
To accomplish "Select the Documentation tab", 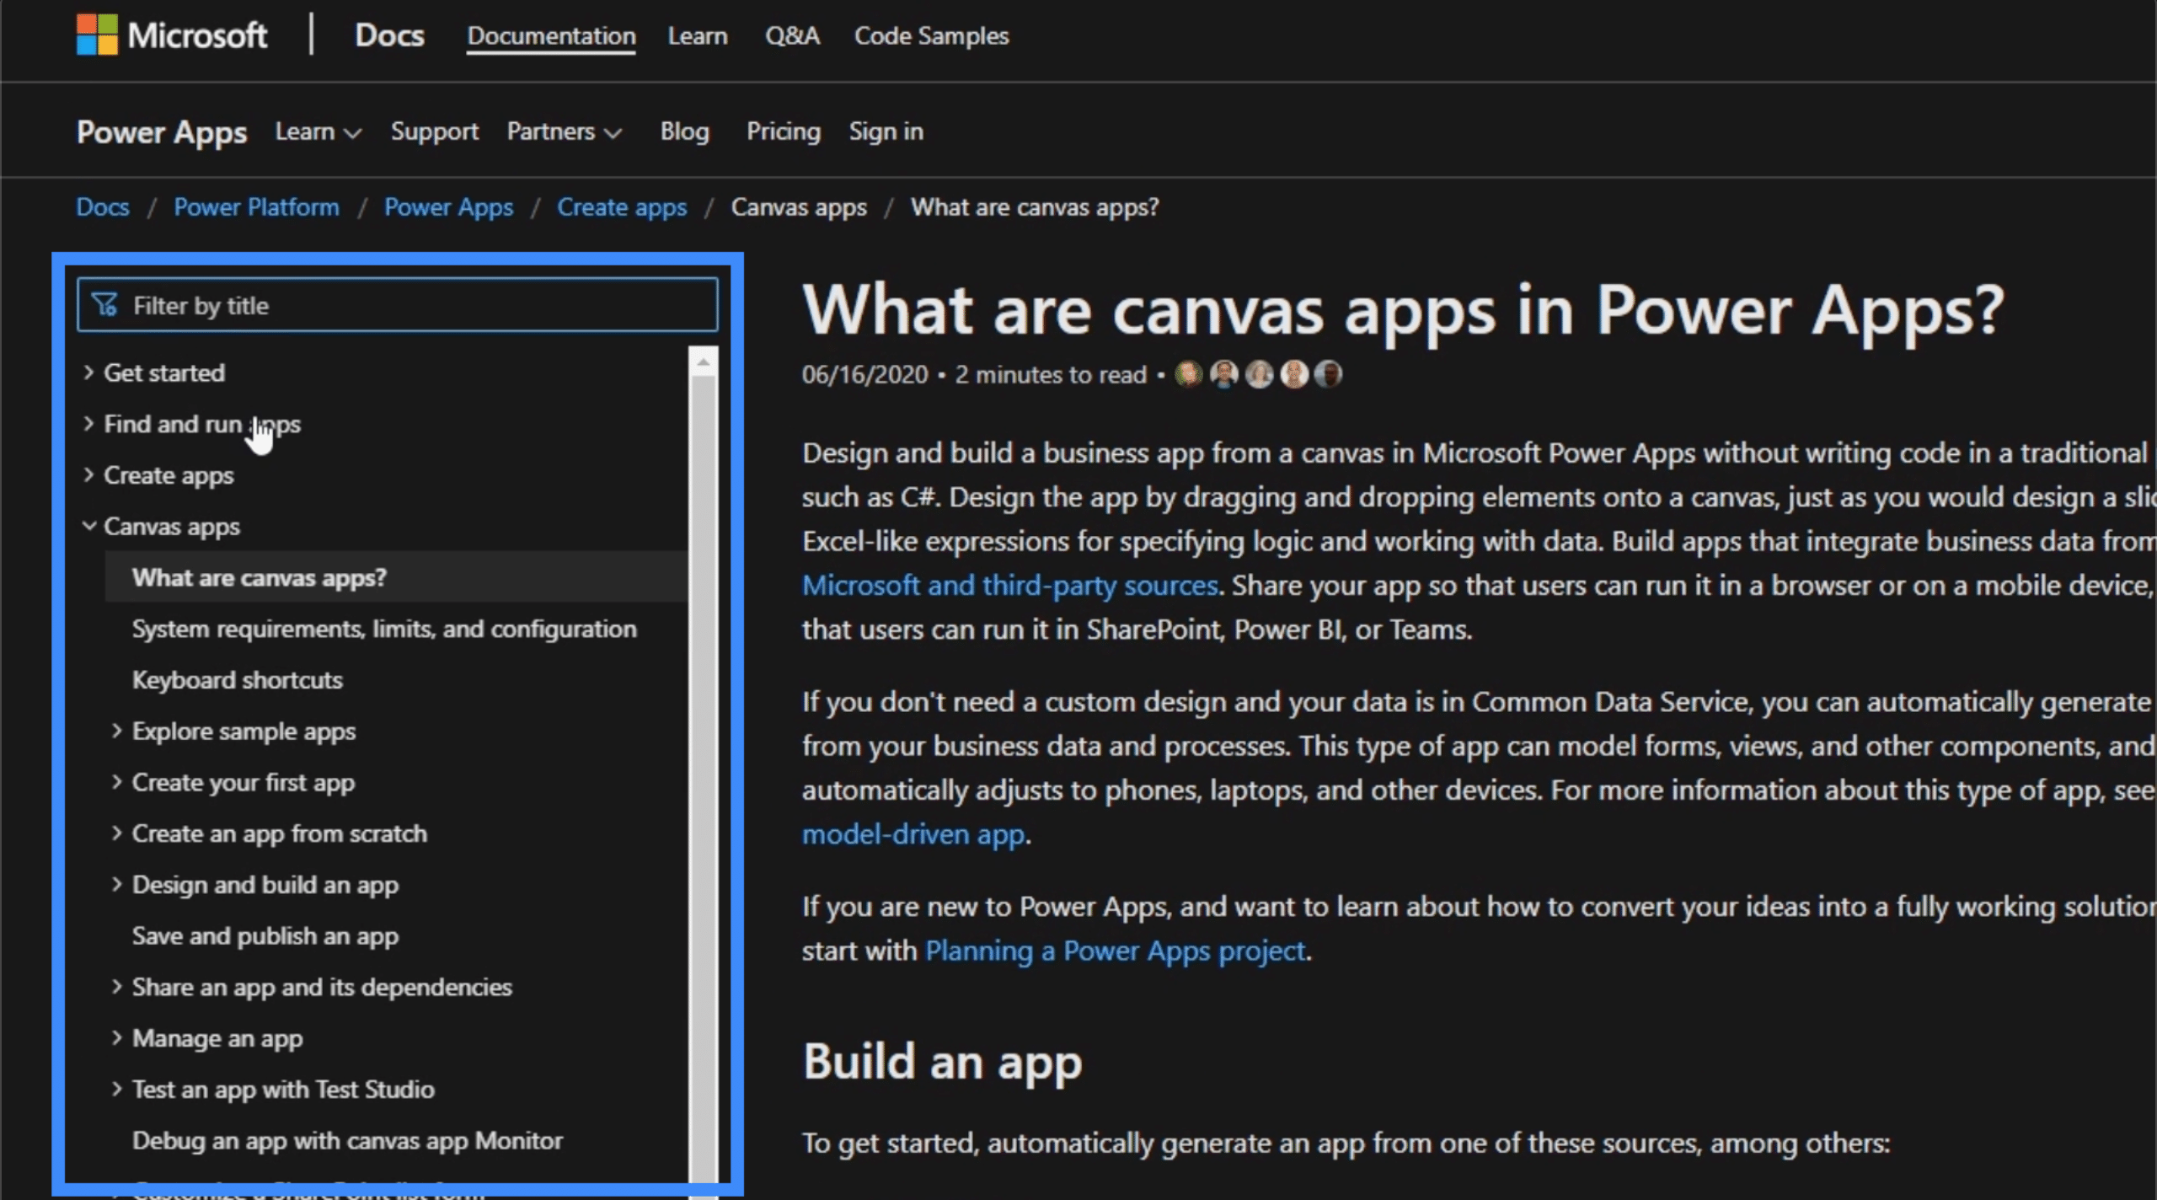I will pos(551,34).
